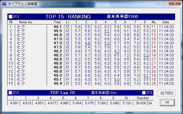The height and width of the screenshot is (114, 183).
Task: Click level XF in rank 7 row
Action: [67, 51]
